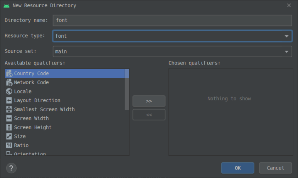Click the Network Code qualifier icon

(9, 82)
